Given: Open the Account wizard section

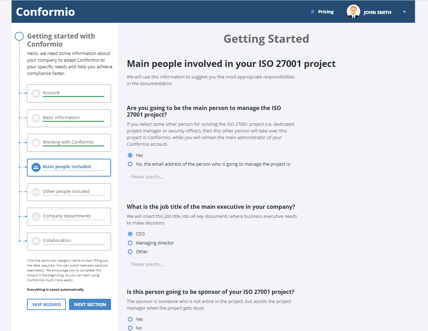Looking at the screenshot, I should (x=69, y=94).
